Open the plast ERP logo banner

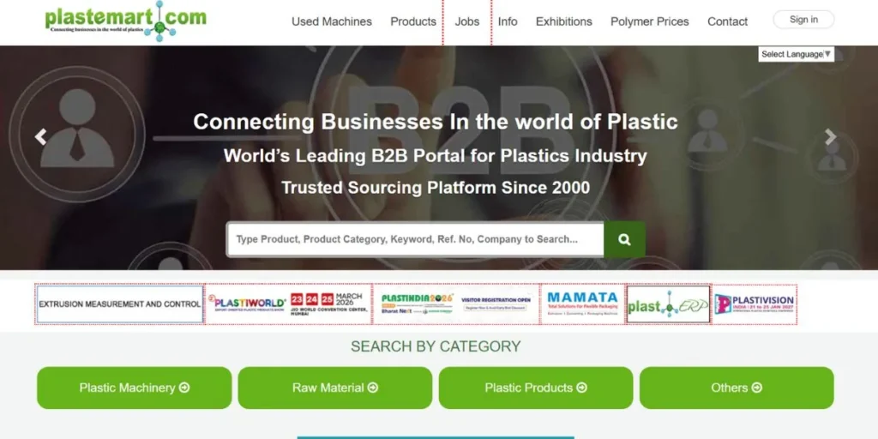[x=669, y=304]
